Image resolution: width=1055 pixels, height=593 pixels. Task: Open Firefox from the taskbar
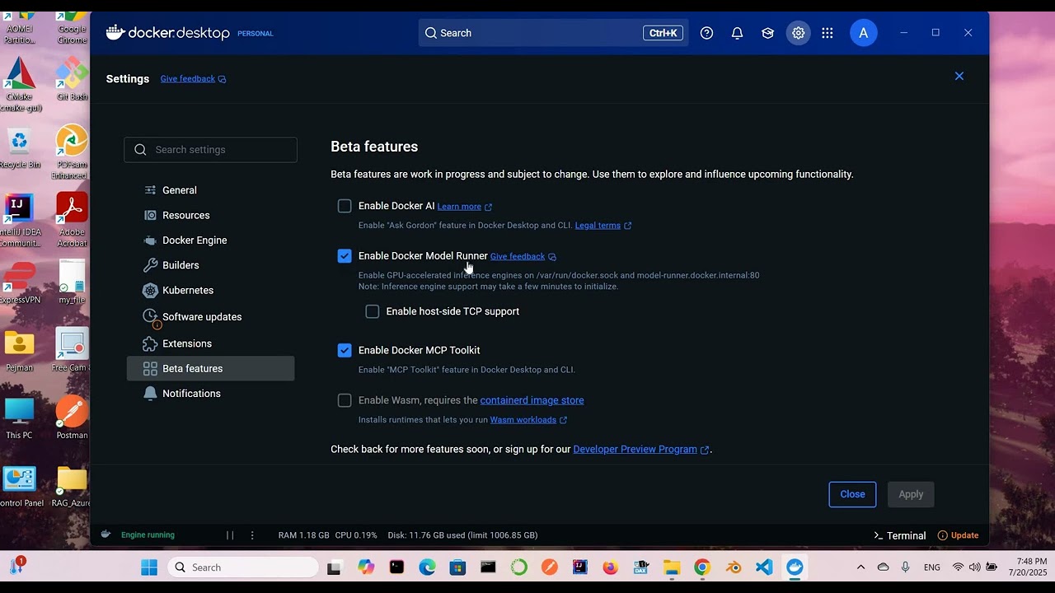(x=610, y=567)
